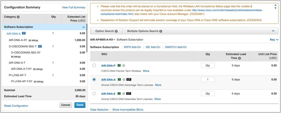This screenshot has width=281, height=113.
Task: Click the Done button
Action: [80, 105]
